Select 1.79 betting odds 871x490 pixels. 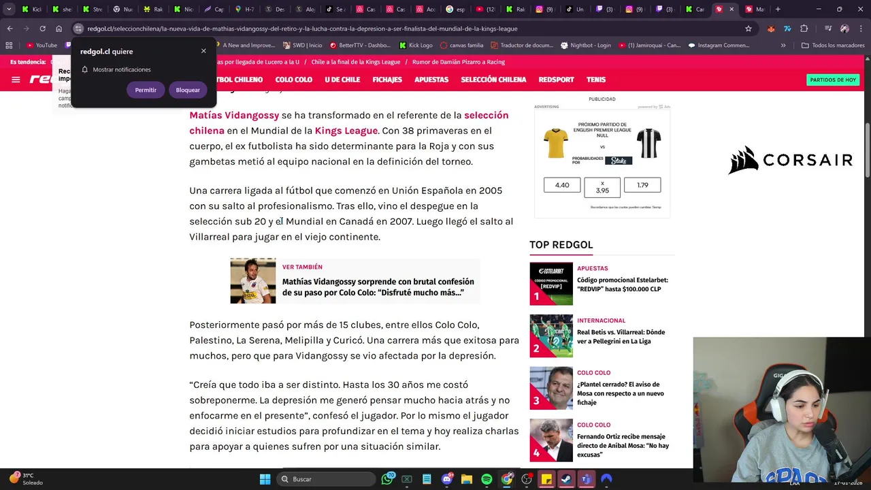pos(642,185)
